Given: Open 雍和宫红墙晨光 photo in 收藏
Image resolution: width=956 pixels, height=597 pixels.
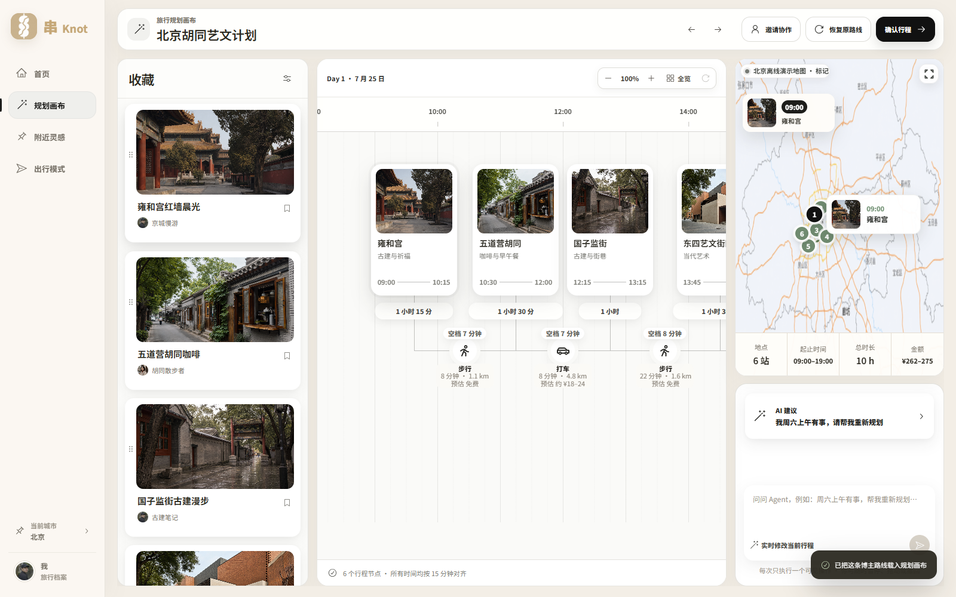Looking at the screenshot, I should pyautogui.click(x=215, y=152).
